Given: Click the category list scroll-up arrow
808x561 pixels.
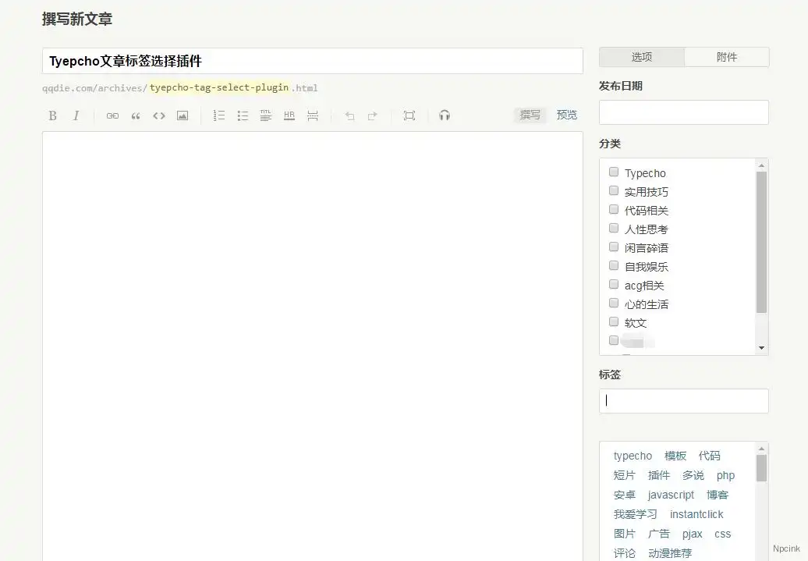Looking at the screenshot, I should (761, 165).
